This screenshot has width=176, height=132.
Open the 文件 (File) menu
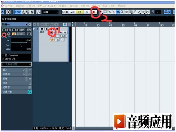click(9, 6)
